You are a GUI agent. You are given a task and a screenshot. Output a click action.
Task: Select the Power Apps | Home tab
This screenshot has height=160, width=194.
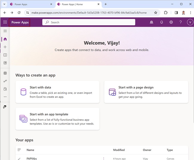pyautogui.click(x=78, y=4)
